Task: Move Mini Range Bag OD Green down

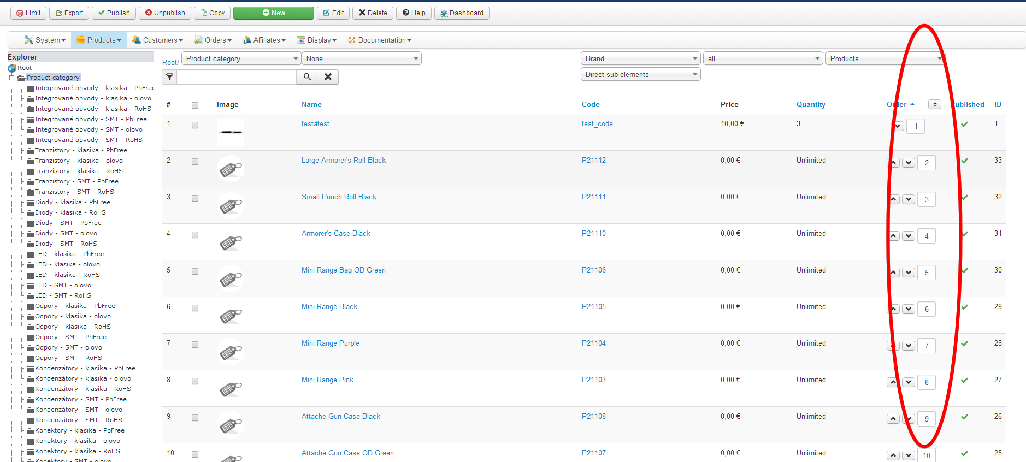Action: point(909,273)
